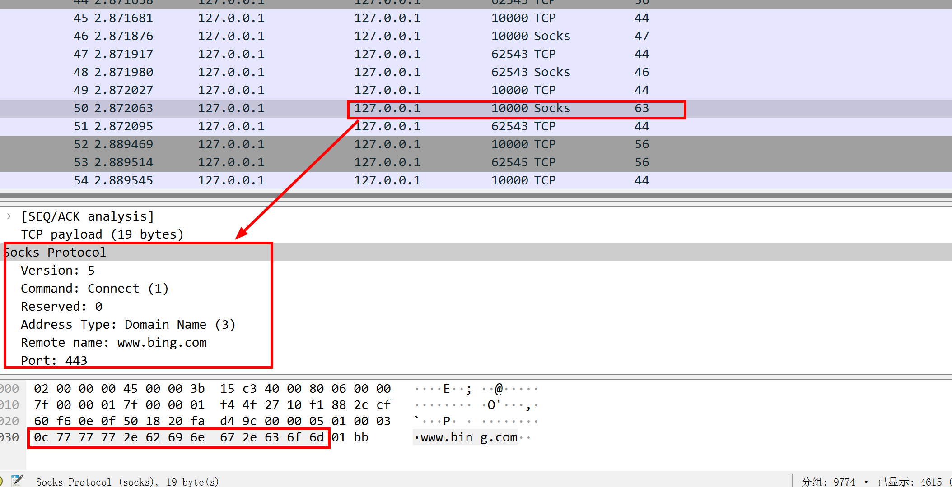The width and height of the screenshot is (952, 487).
Task: Select the 'Port: 443' field
Action: coord(54,361)
